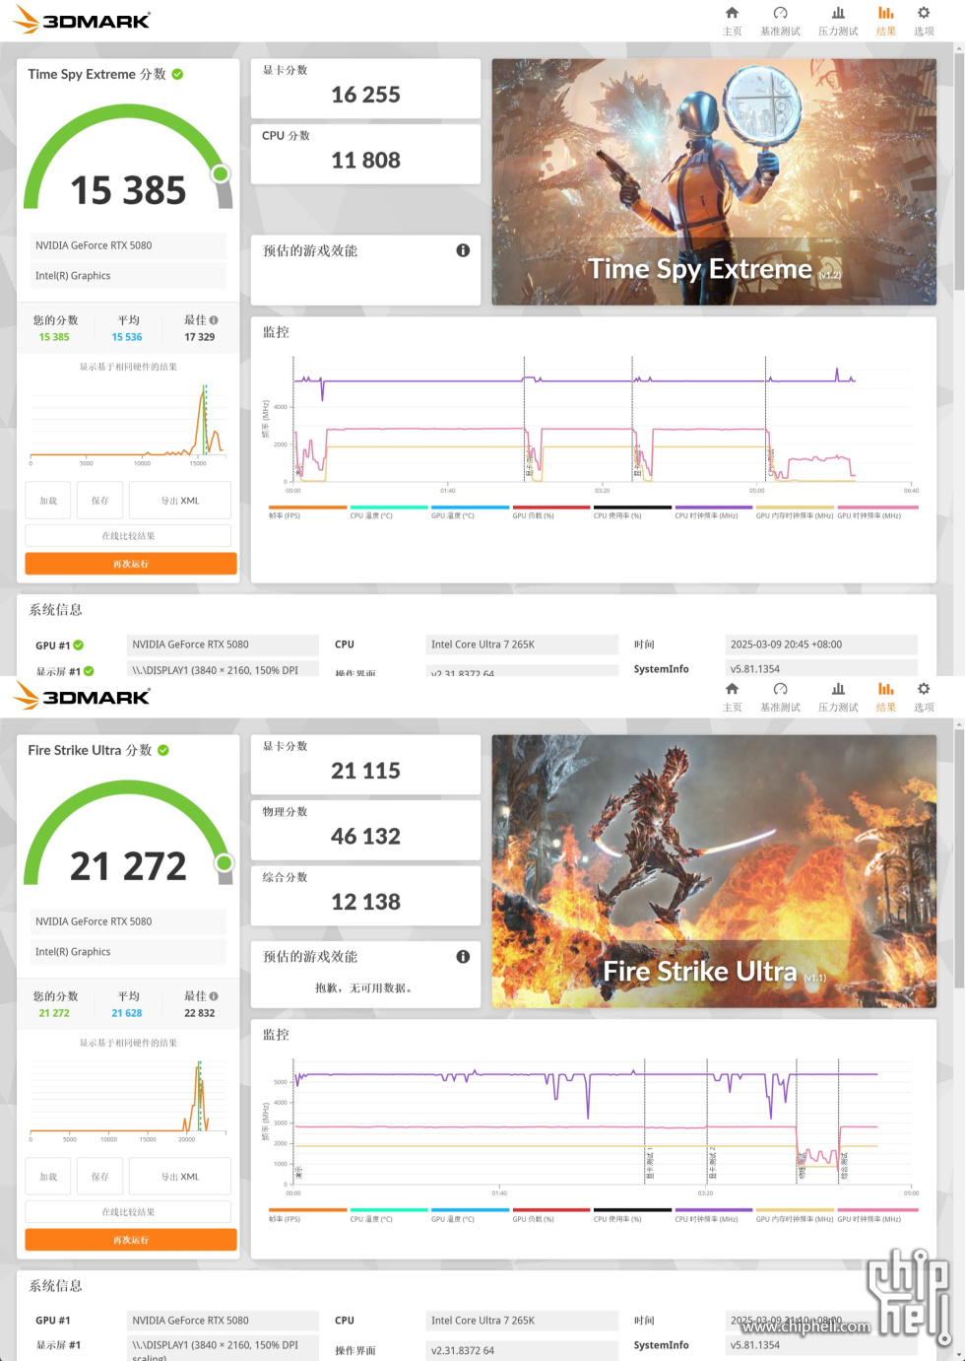Toggle CPU 时钟频率 legend in Fire Strike monitoring
Image resolution: width=965 pixels, height=1361 pixels.
713,1215
